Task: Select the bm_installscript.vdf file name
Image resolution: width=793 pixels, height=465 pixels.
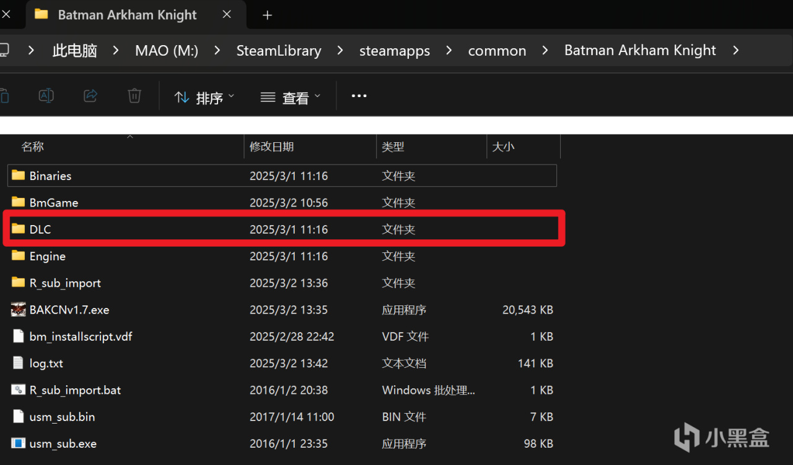Action: (81, 336)
